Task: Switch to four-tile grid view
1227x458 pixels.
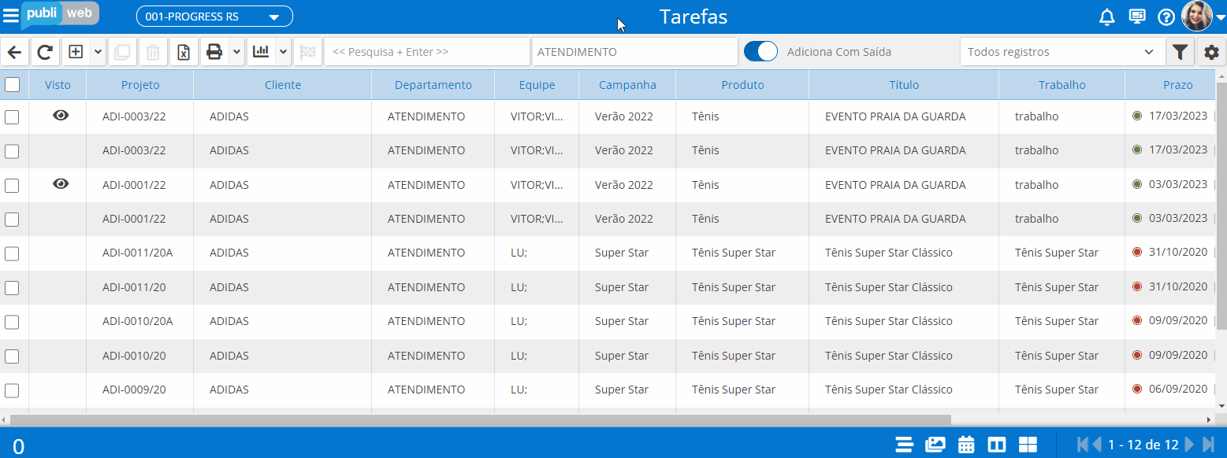Action: tap(1028, 445)
